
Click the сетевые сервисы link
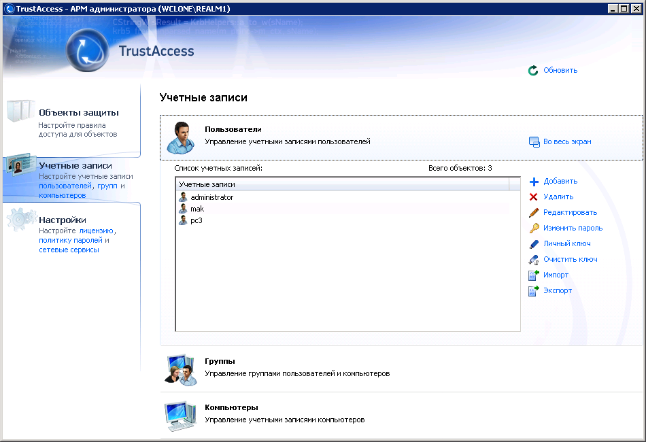69,250
